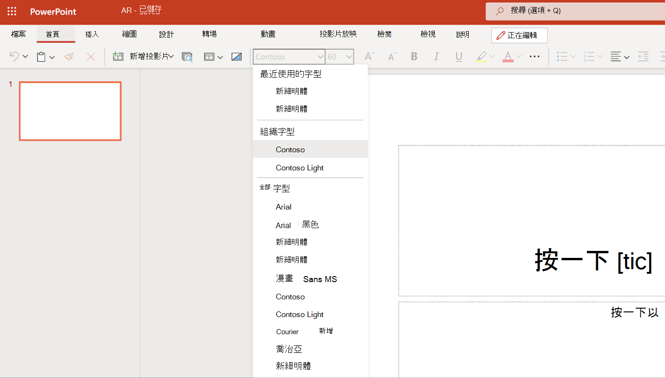Click the Paste clipboard icon
This screenshot has width=665, height=378.
[41, 57]
